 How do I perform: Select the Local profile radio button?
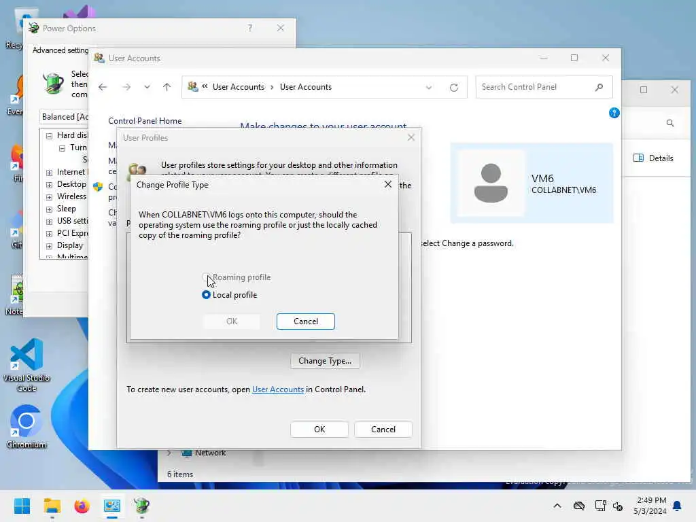coord(206,295)
